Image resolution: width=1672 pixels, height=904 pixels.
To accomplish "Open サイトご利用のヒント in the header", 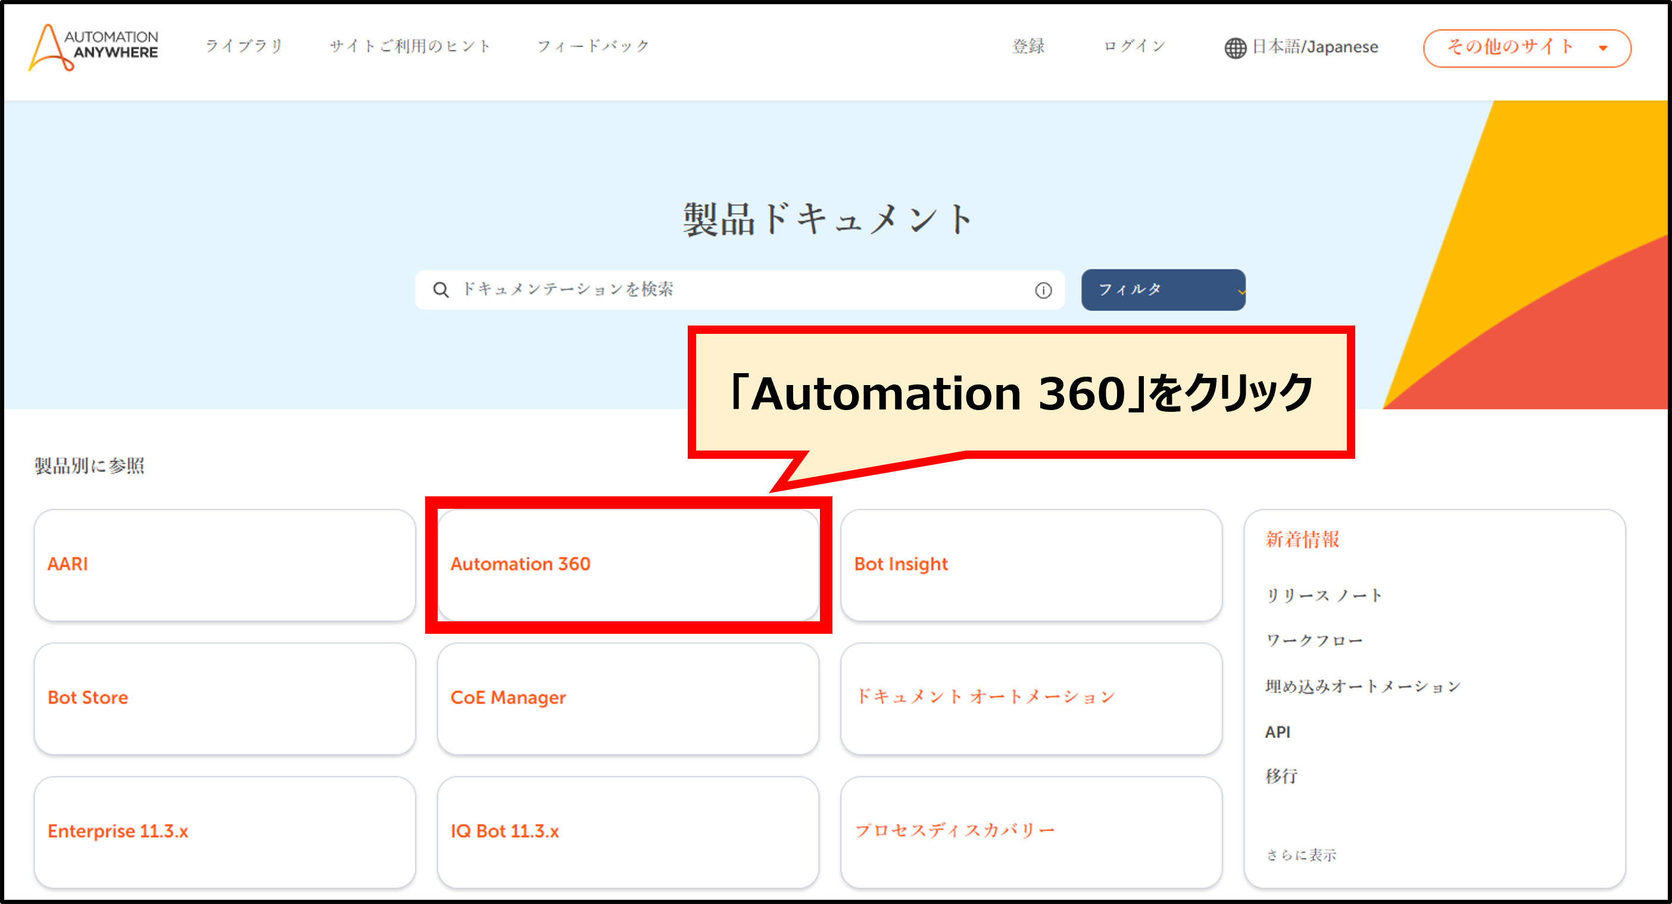I will point(410,46).
